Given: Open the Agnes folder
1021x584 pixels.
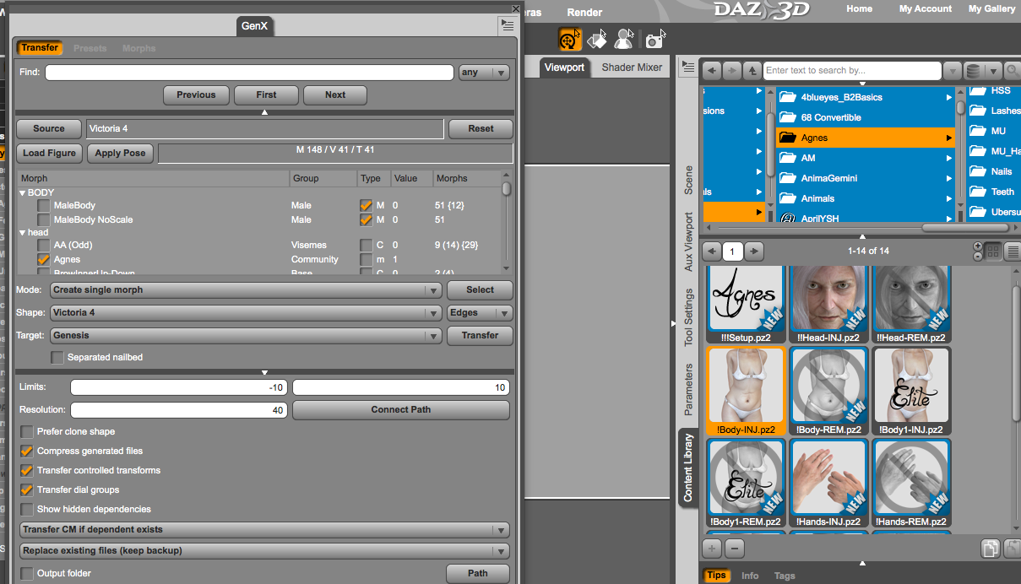Looking at the screenshot, I should point(866,138).
